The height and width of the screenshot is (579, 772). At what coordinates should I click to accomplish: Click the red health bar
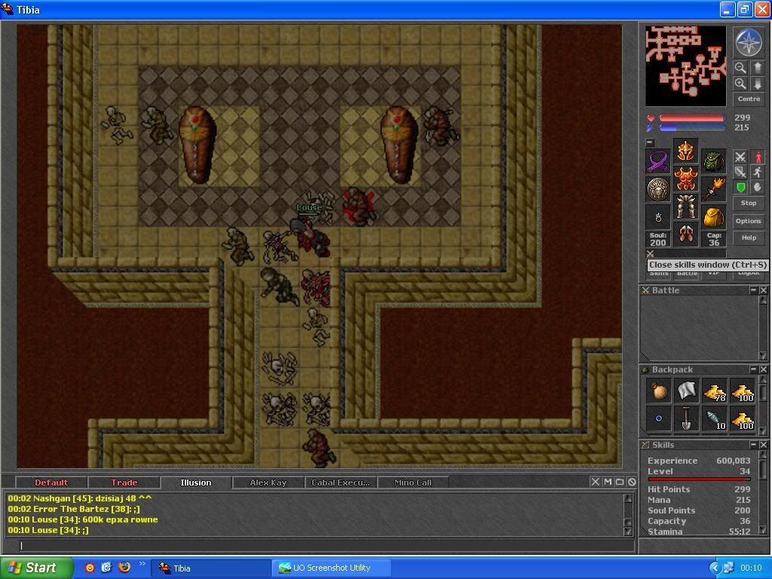click(692, 118)
